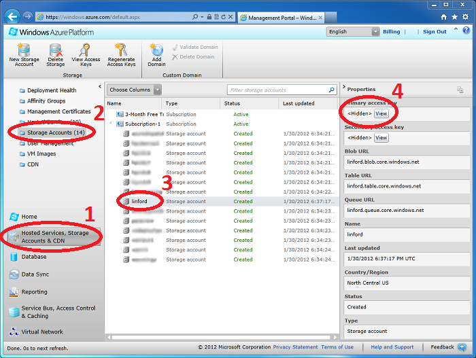Select Hosted Services, Storage Accounts & CDN

[53, 237]
